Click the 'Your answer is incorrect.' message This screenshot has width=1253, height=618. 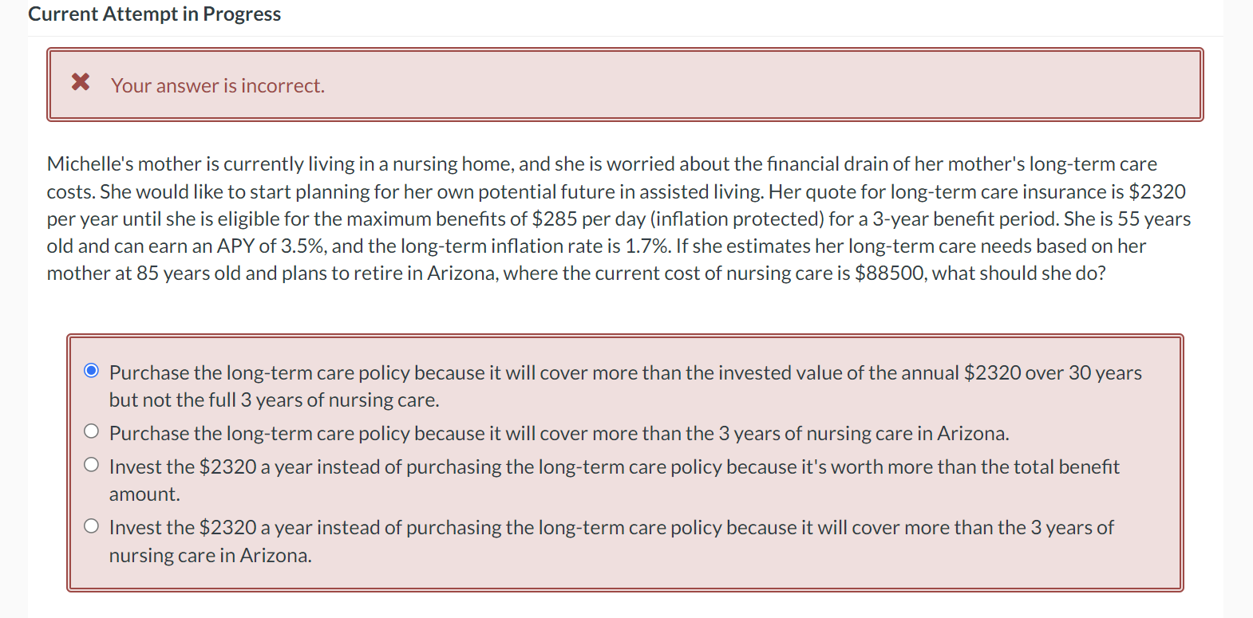218,85
